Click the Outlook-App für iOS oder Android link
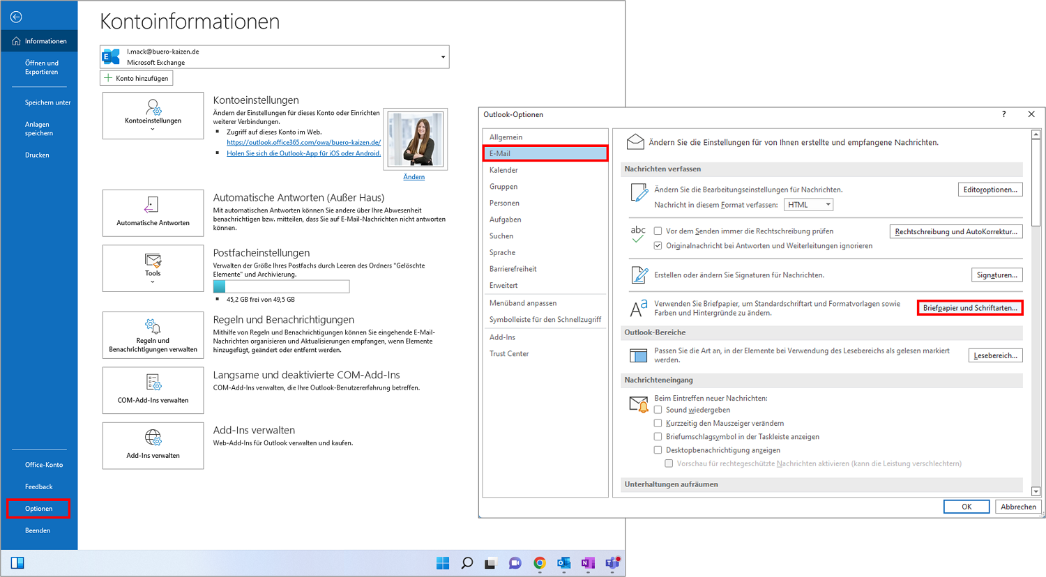Viewport: 1046px width, 577px height. tap(303, 153)
